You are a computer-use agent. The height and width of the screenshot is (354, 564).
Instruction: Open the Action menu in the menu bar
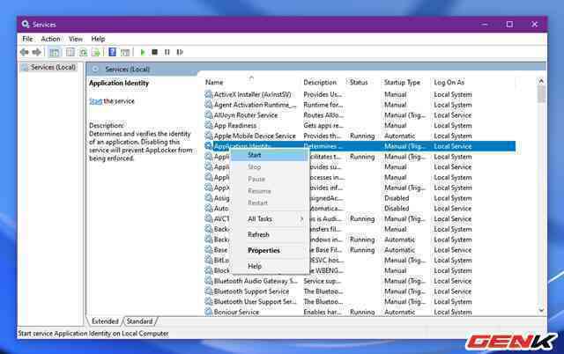50,39
